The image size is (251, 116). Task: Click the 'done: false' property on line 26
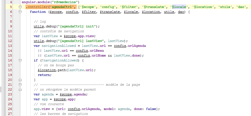click(x=147, y=109)
